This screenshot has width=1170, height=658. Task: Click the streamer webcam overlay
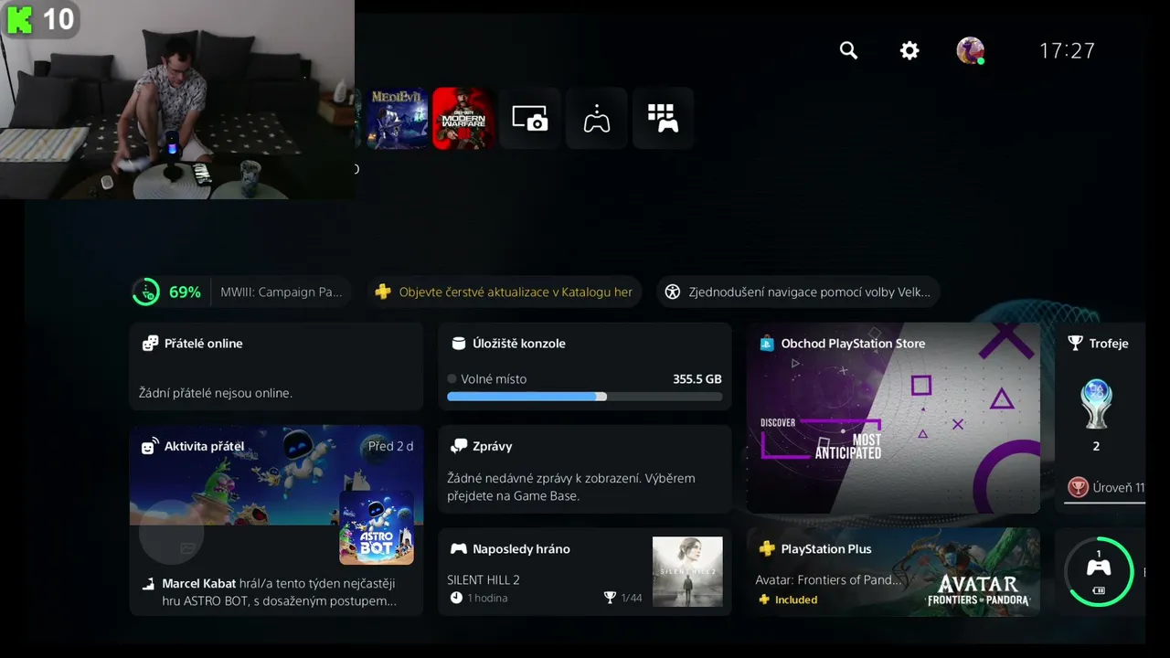(177, 100)
